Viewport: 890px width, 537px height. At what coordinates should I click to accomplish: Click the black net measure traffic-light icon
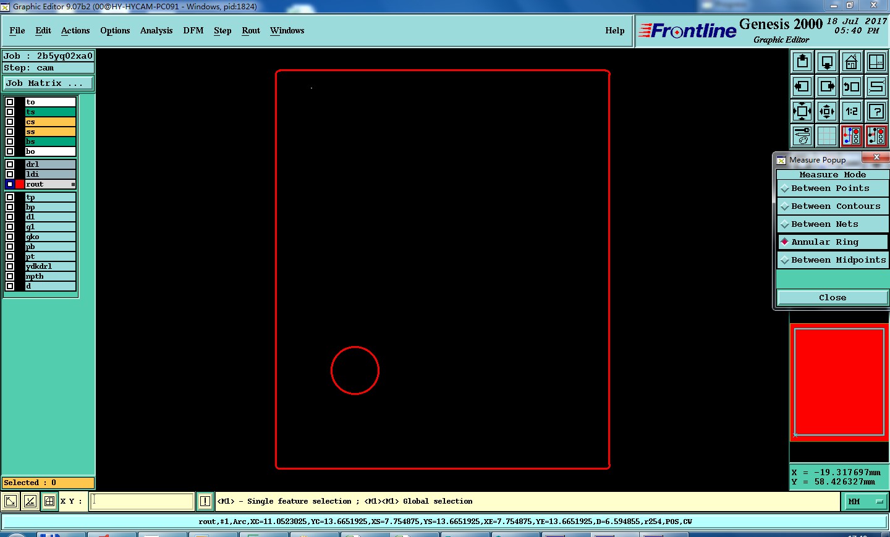pyautogui.click(x=876, y=136)
